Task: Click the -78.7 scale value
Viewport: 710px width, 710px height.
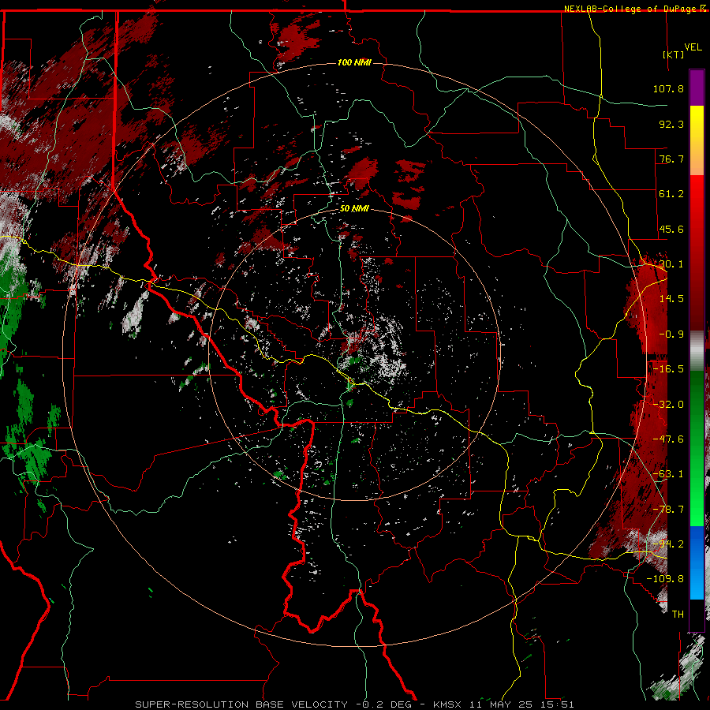Action: pos(668,510)
